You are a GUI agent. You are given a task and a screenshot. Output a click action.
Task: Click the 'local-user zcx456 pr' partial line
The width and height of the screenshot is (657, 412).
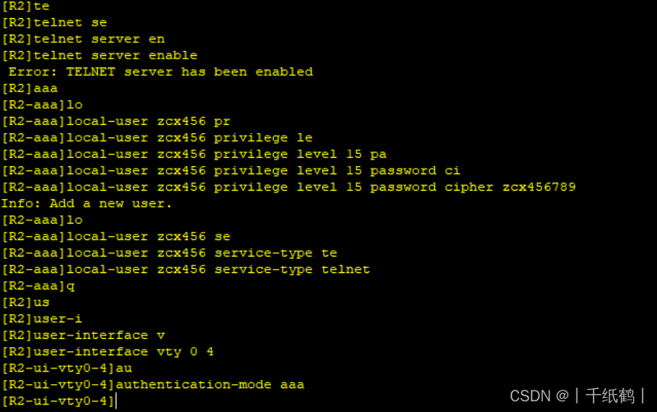[x=116, y=122]
